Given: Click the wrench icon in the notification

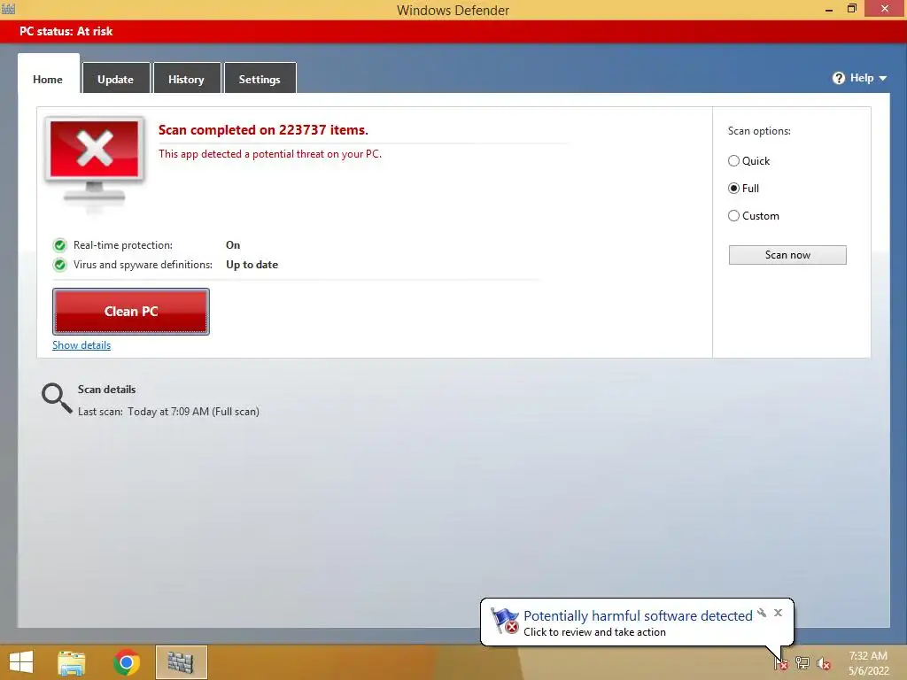Looking at the screenshot, I should (x=762, y=613).
